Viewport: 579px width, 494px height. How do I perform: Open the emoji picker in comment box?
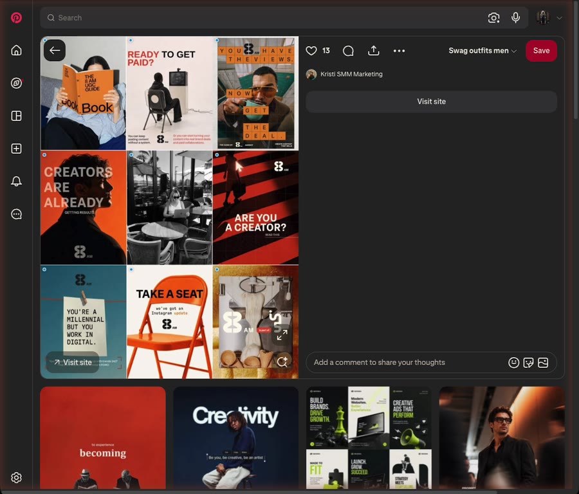pyautogui.click(x=513, y=363)
